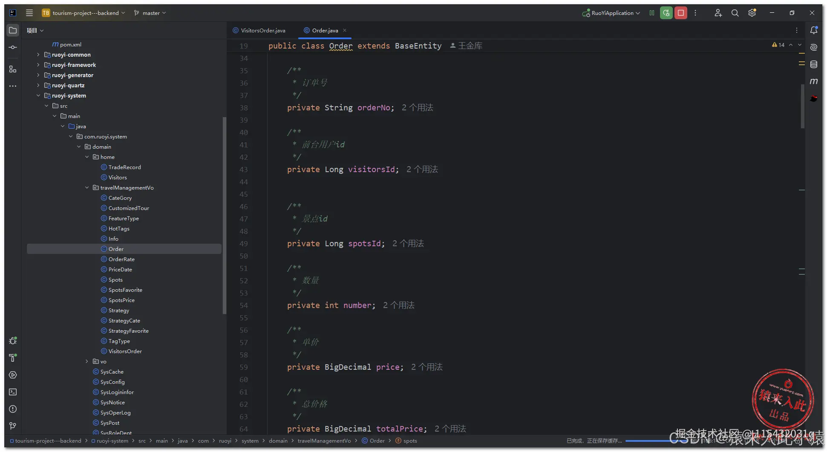Open editor tab options menu
Viewport: 827px width, 452px height.
click(796, 30)
